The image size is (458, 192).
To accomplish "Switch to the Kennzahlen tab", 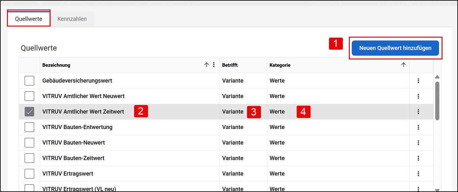I will (x=72, y=19).
